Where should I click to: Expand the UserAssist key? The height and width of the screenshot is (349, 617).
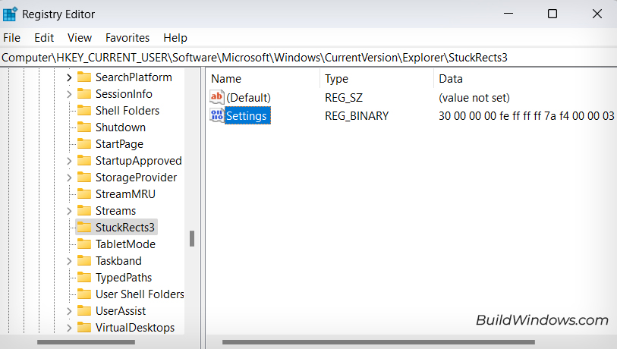click(x=69, y=311)
